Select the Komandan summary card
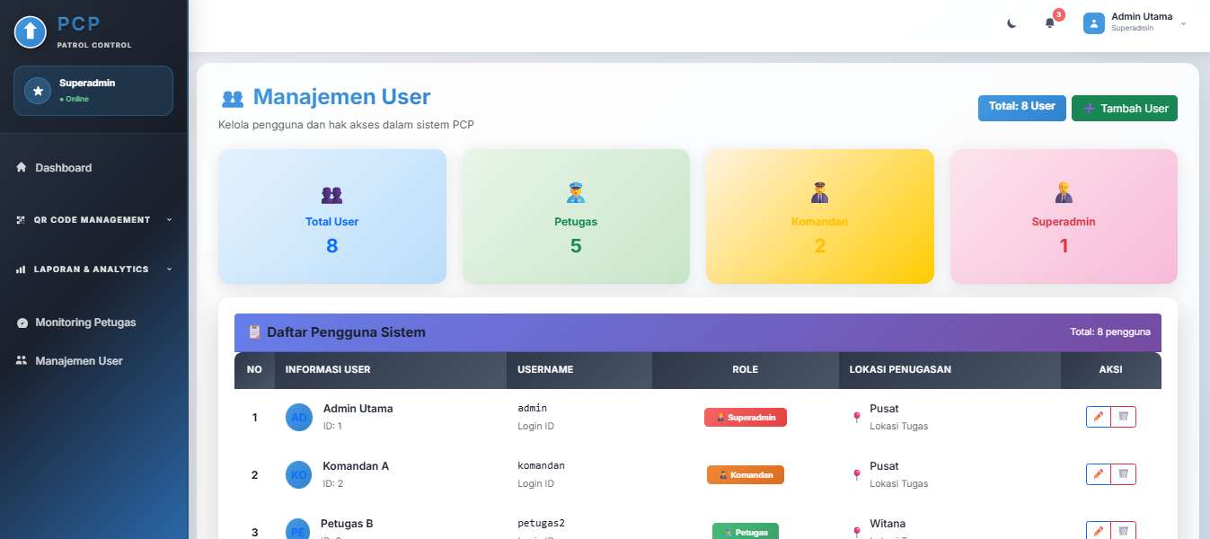Screen dimensions: 1210x539 (x=819, y=216)
